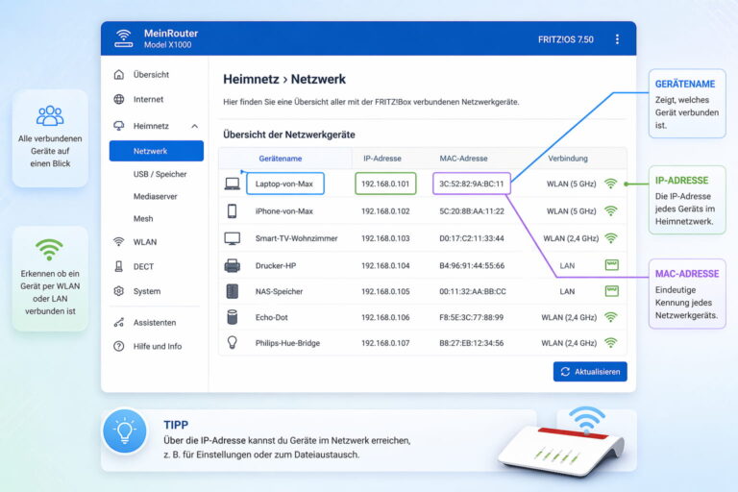The width and height of the screenshot is (738, 492).
Task: Click the Philips-Hue-Bridge bulb icon
Action: coord(232,343)
